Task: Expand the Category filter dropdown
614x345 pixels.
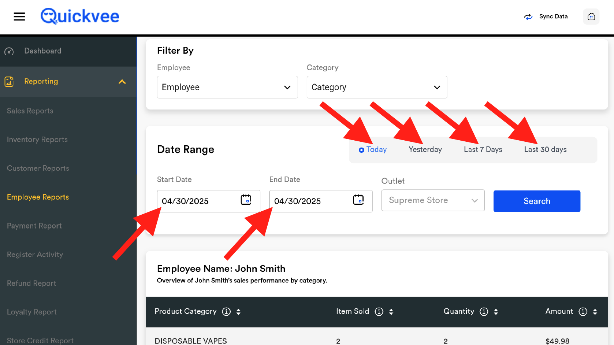Action: [x=376, y=87]
